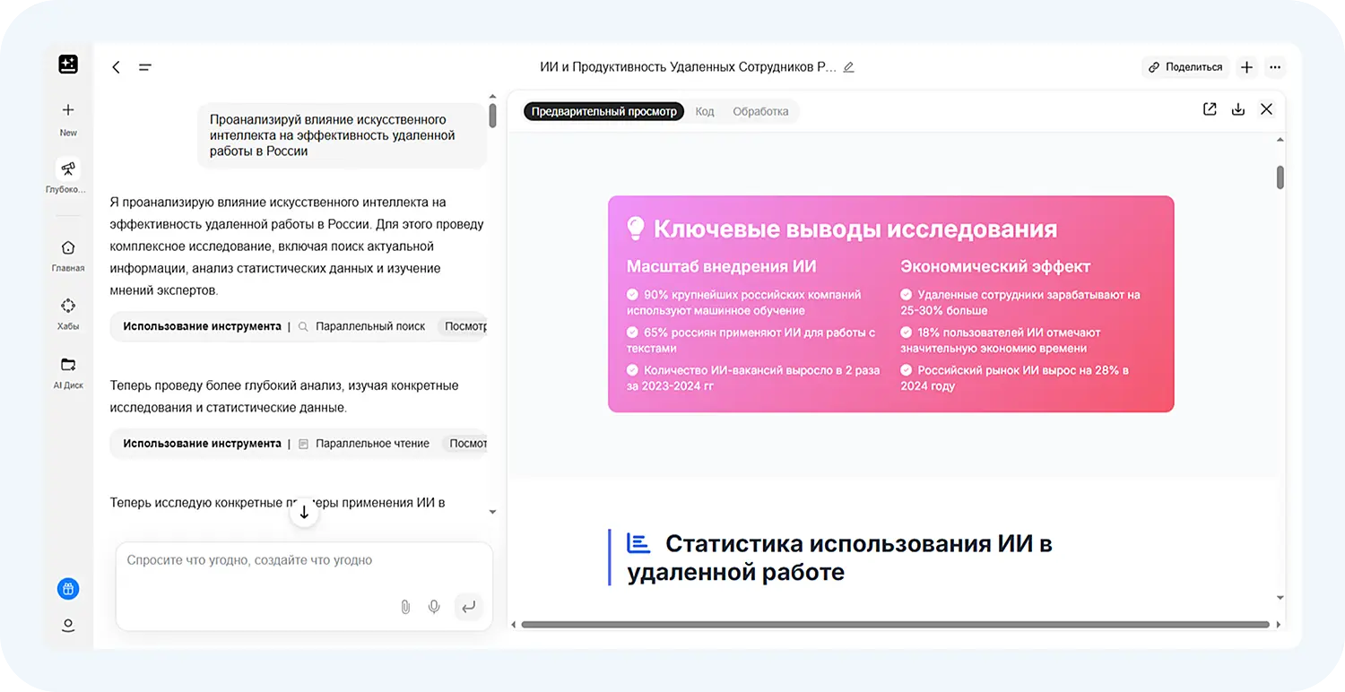Expand options with the top-right ellipsis menu

pyautogui.click(x=1275, y=66)
